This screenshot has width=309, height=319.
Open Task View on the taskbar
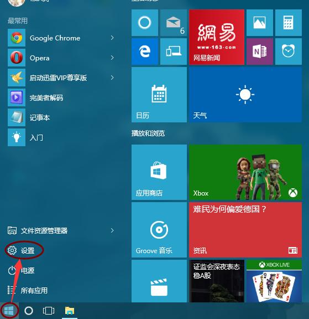pos(49,311)
